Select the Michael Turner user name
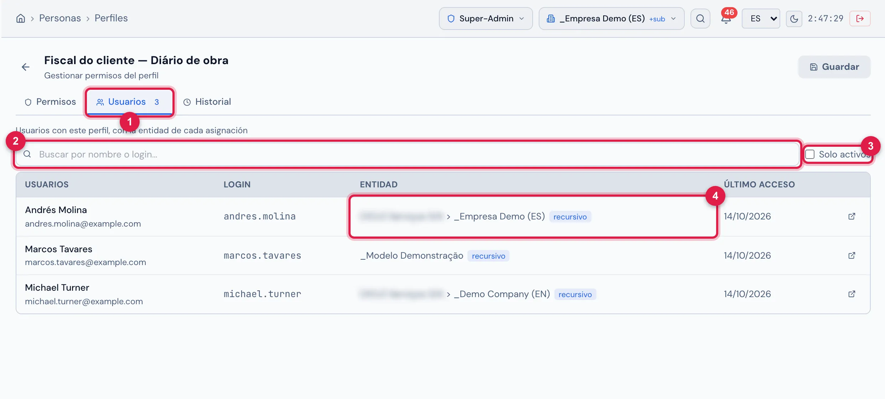 coord(57,287)
